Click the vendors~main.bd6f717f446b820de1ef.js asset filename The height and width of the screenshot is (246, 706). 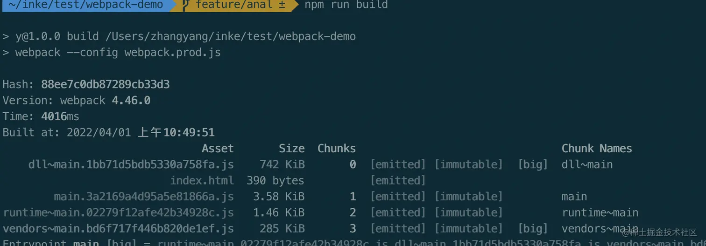(x=118, y=228)
